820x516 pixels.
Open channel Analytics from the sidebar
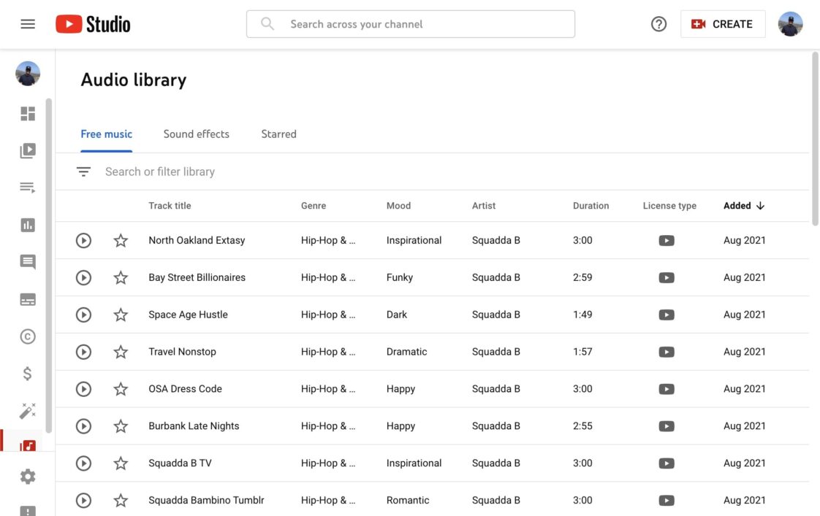coord(27,224)
